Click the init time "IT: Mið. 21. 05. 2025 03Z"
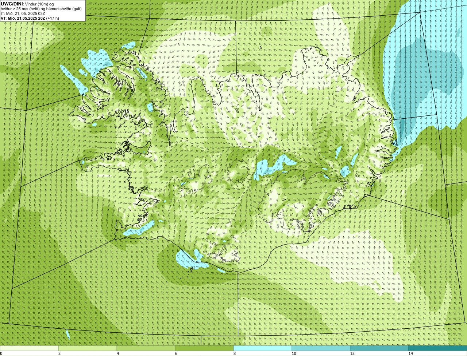Screen dimensions: 467x356 [23, 13]
